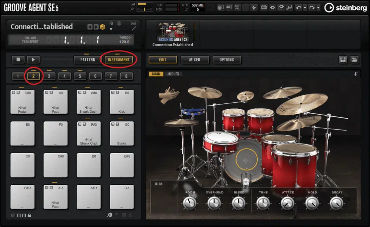Open the Mixer page
This screenshot has height=227, width=370.
(x=195, y=60)
